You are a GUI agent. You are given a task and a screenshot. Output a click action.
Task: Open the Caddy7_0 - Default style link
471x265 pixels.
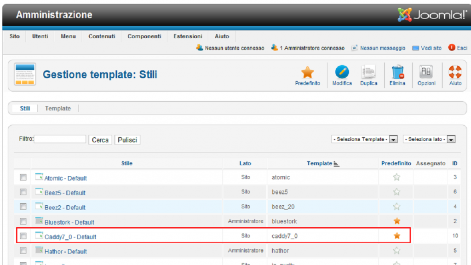tap(70, 237)
